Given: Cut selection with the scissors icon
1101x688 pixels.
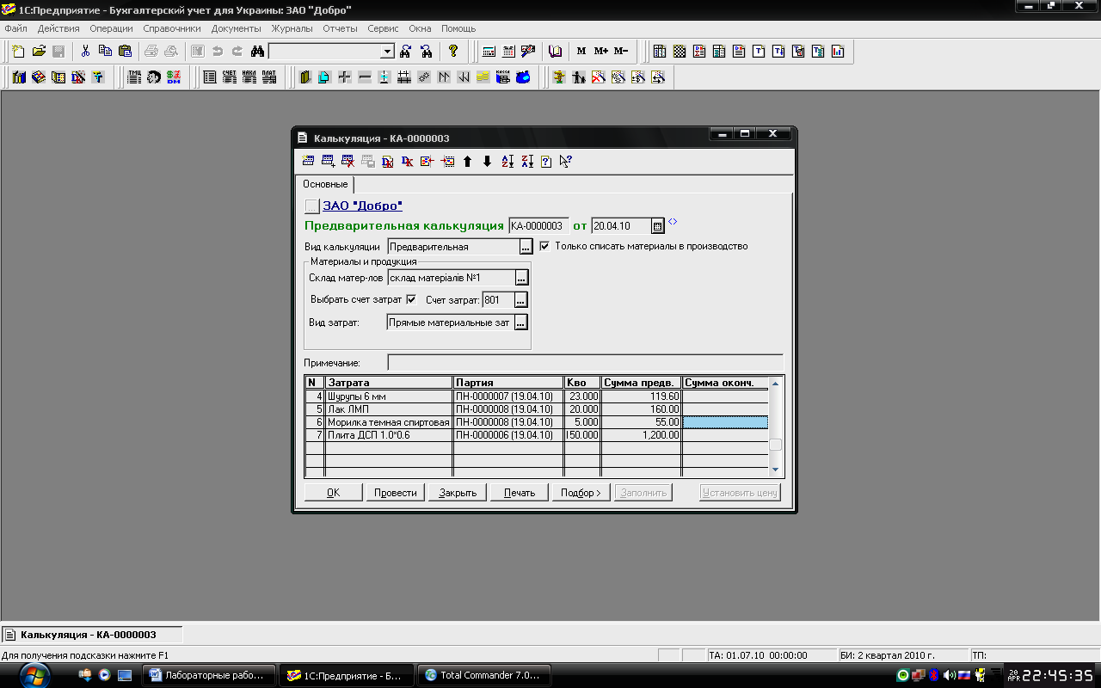Looking at the screenshot, I should 85,51.
